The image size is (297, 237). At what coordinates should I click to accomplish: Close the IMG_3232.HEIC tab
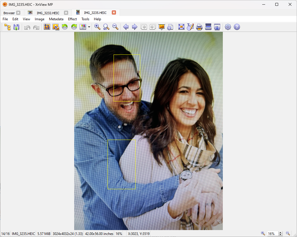(66, 13)
